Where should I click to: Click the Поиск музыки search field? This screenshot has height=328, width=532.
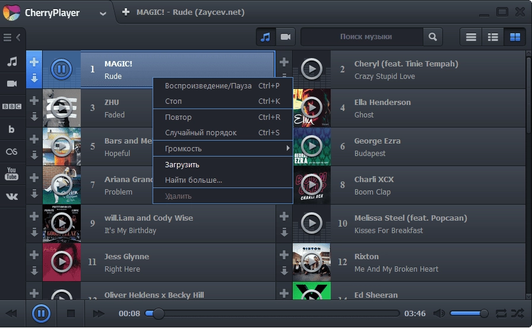point(362,37)
